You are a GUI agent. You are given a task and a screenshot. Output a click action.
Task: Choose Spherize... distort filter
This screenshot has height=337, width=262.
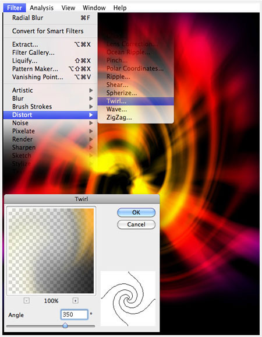pos(136,93)
